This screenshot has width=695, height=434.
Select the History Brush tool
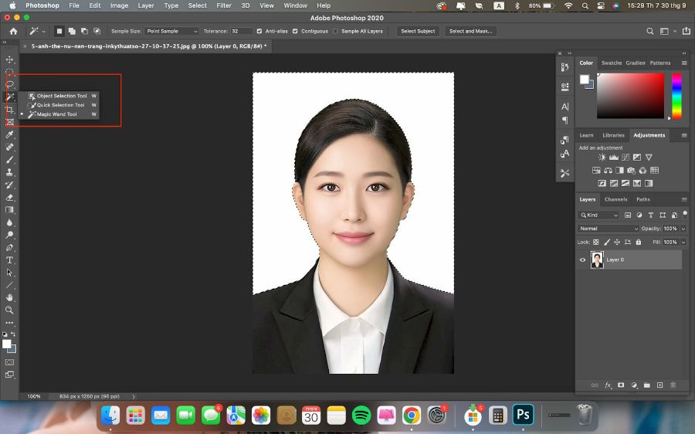(9, 185)
